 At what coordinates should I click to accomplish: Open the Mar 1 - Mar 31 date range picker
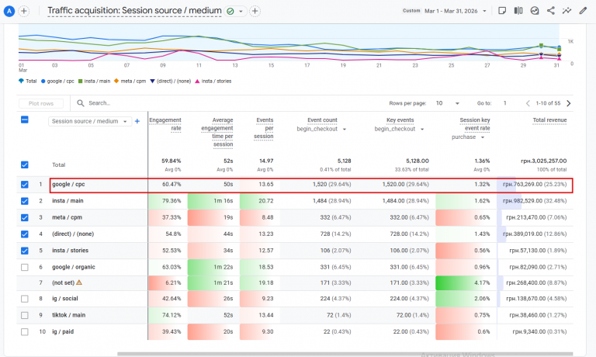point(456,11)
